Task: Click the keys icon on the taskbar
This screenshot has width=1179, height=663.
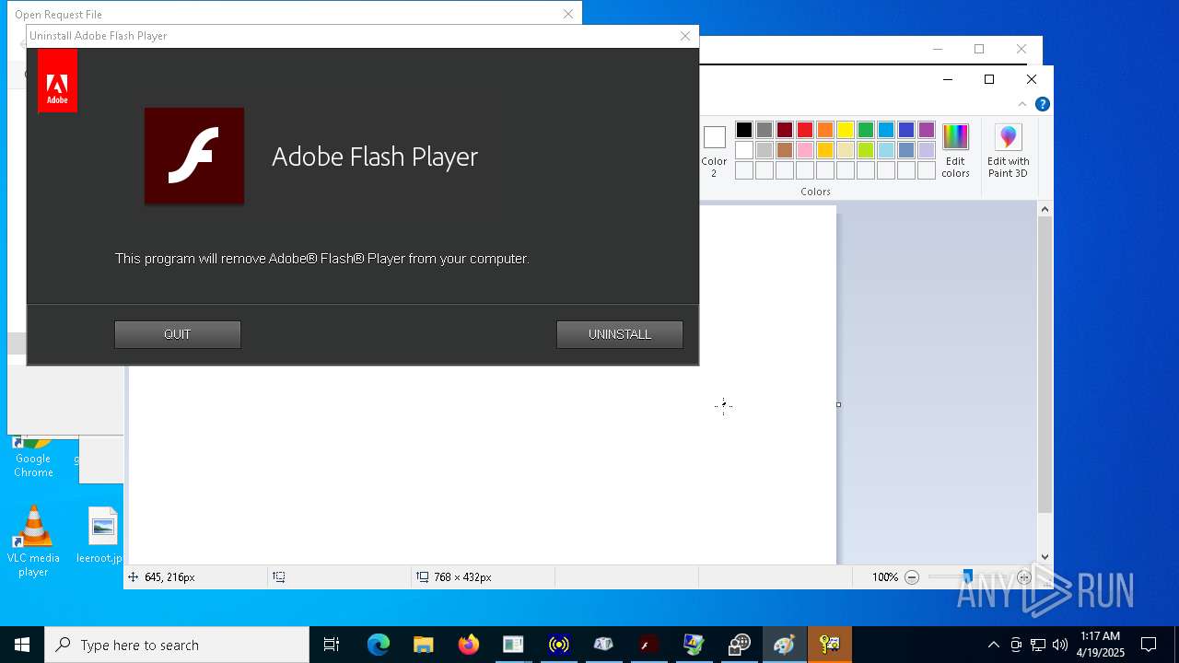Action: (830, 645)
